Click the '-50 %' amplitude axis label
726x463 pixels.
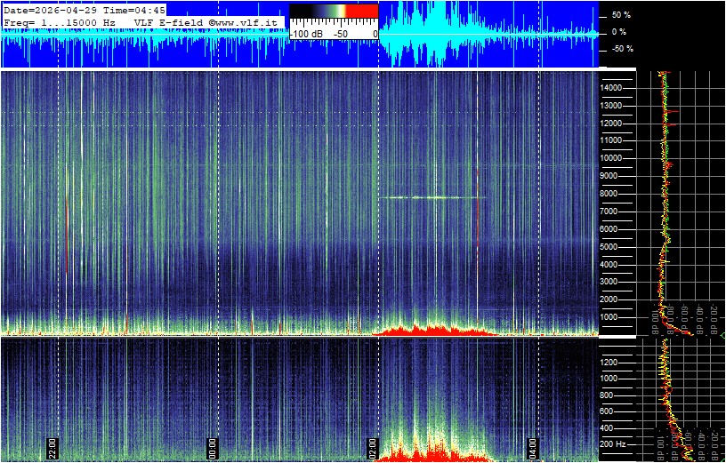tap(622, 49)
